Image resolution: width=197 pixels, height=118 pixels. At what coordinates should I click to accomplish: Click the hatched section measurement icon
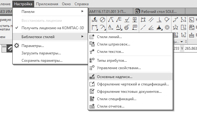[x=176, y=35]
